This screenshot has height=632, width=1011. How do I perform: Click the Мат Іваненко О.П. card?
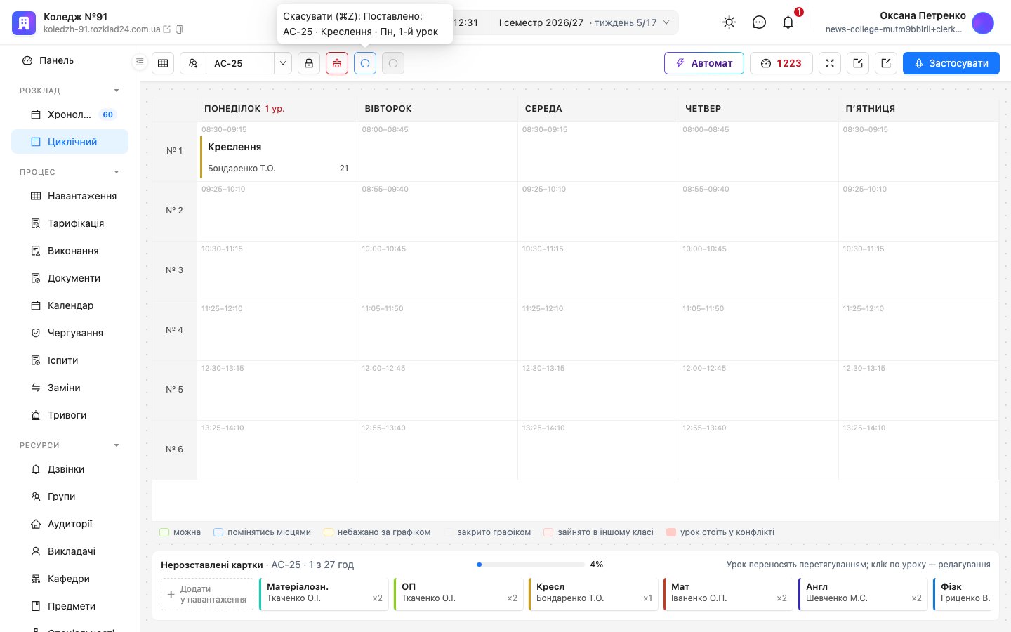click(x=728, y=594)
